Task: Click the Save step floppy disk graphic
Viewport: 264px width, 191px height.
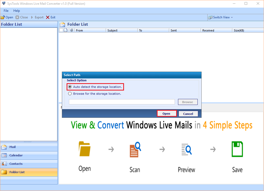Action: tap(237, 149)
